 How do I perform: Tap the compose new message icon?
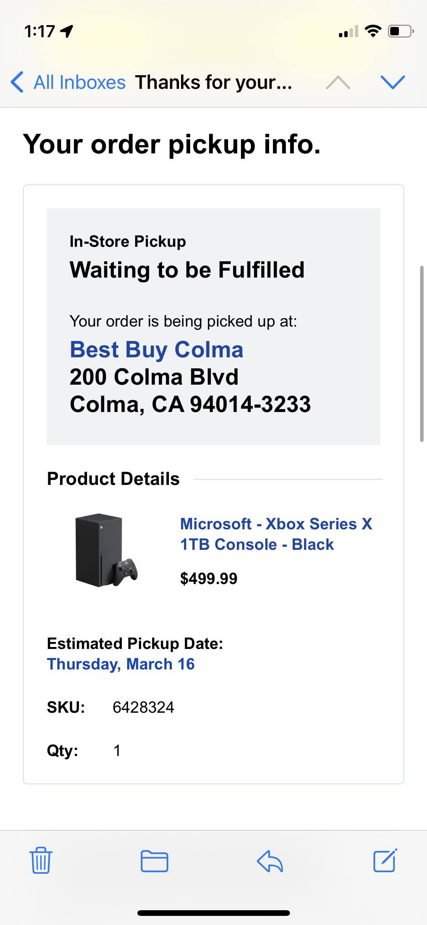coord(385,860)
